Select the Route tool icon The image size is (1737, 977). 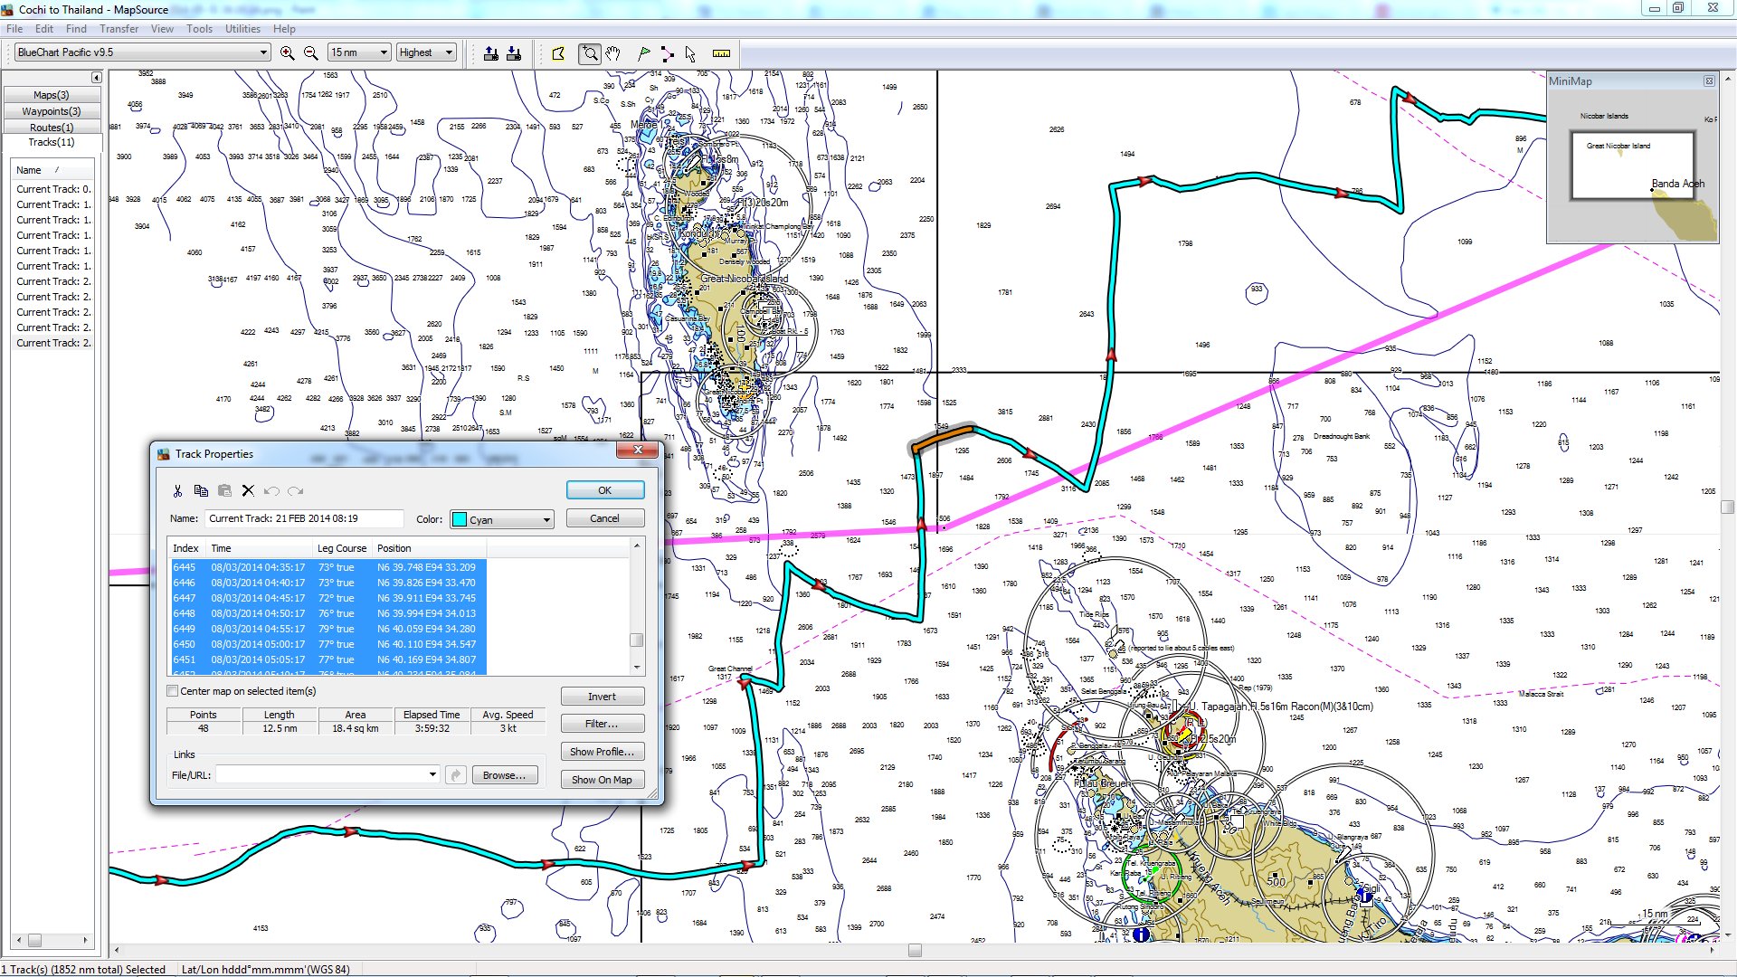pos(667,53)
